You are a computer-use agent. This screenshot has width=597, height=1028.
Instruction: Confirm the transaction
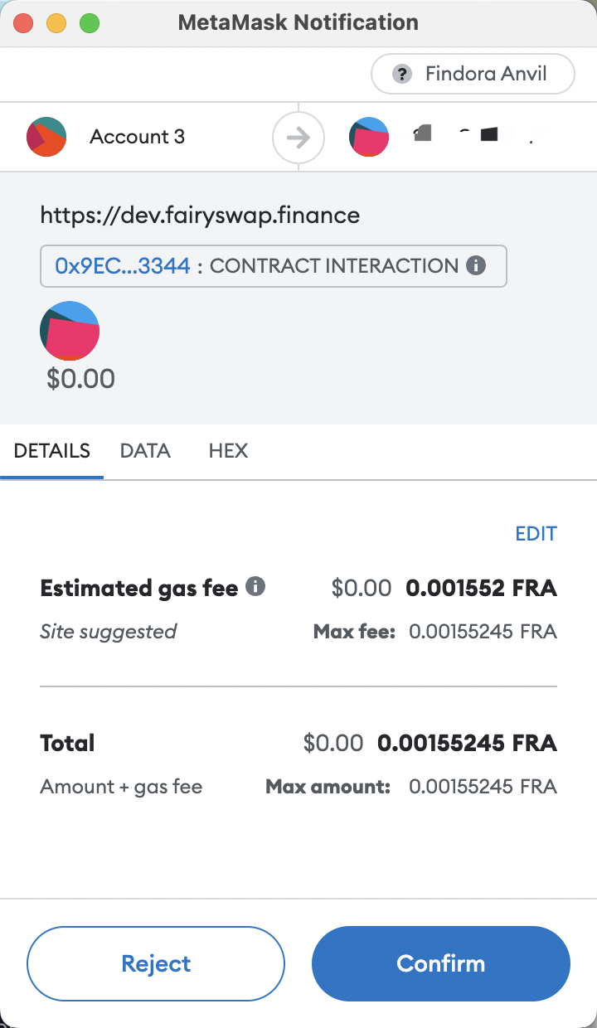click(440, 963)
